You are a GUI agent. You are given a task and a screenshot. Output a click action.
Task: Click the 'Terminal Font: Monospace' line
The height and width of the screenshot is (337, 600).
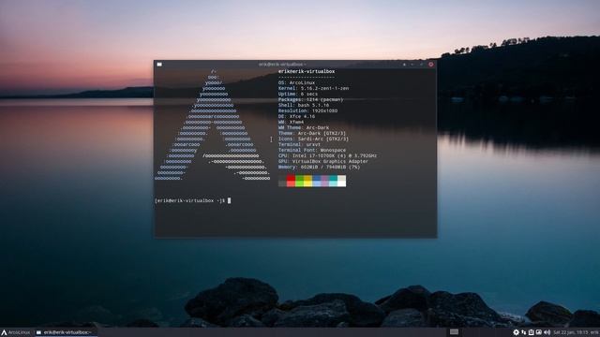pyautogui.click(x=312, y=150)
